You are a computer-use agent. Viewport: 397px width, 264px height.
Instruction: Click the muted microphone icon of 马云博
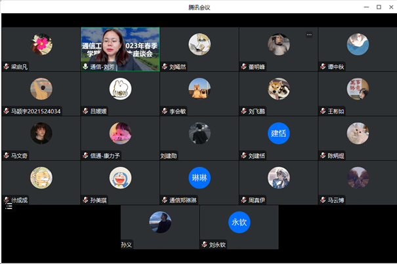coord(323,200)
